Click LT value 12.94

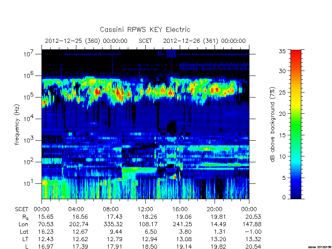click(x=149, y=239)
